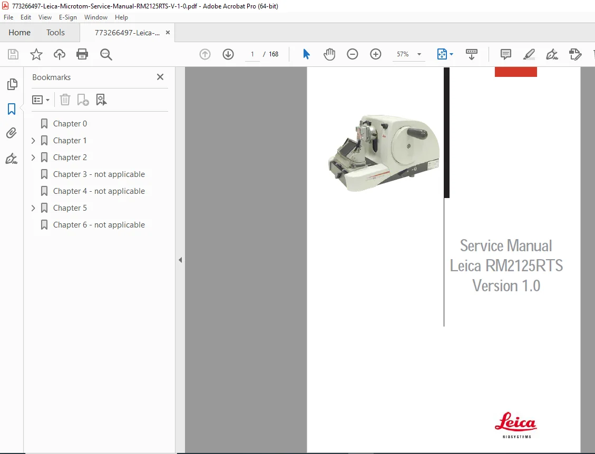
Task: Open the Sign document pen tool
Action: 552,54
